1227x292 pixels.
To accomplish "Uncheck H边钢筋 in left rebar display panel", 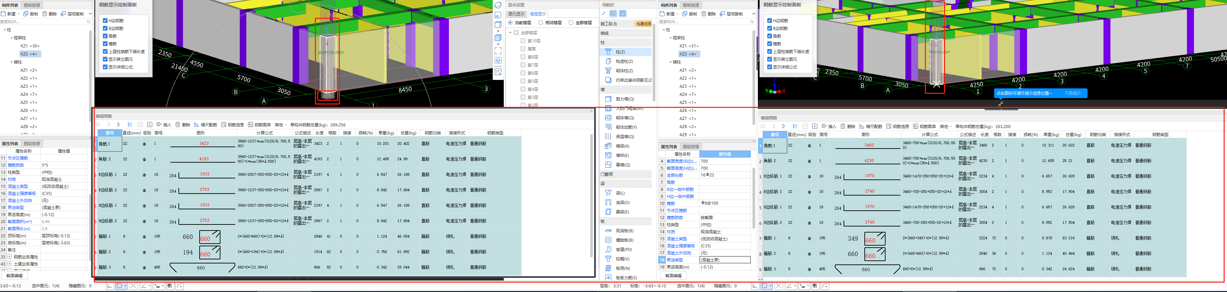I will 105,20.
